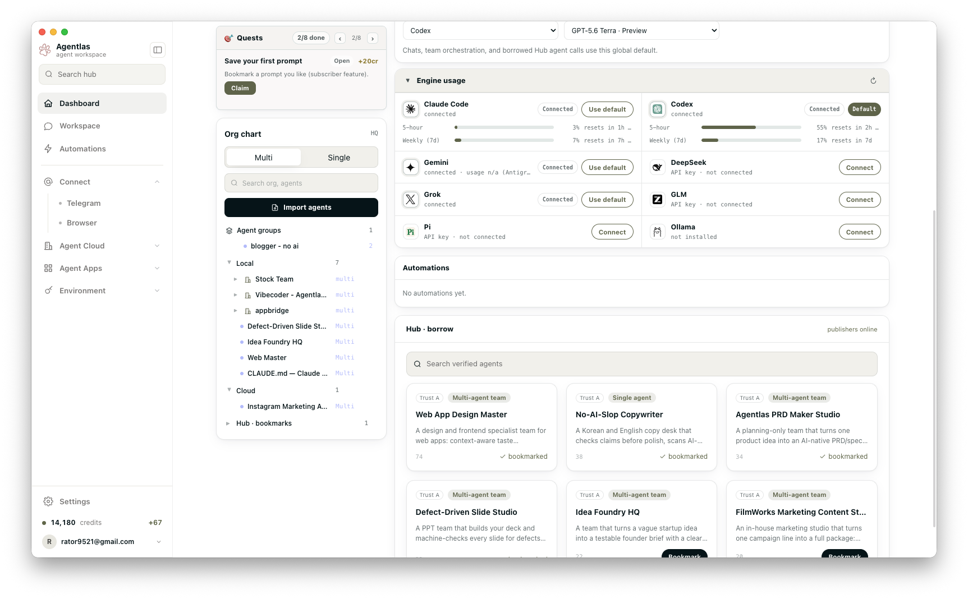Viewport: 968px width, 599px height.
Task: Expand the Environment chevron
Action: (x=157, y=291)
